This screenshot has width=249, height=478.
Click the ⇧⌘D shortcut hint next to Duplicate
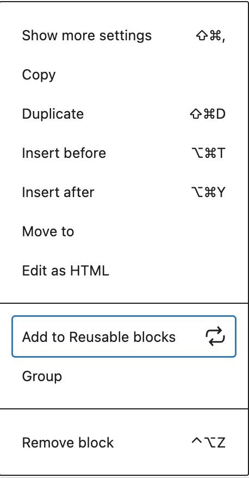pos(208,114)
